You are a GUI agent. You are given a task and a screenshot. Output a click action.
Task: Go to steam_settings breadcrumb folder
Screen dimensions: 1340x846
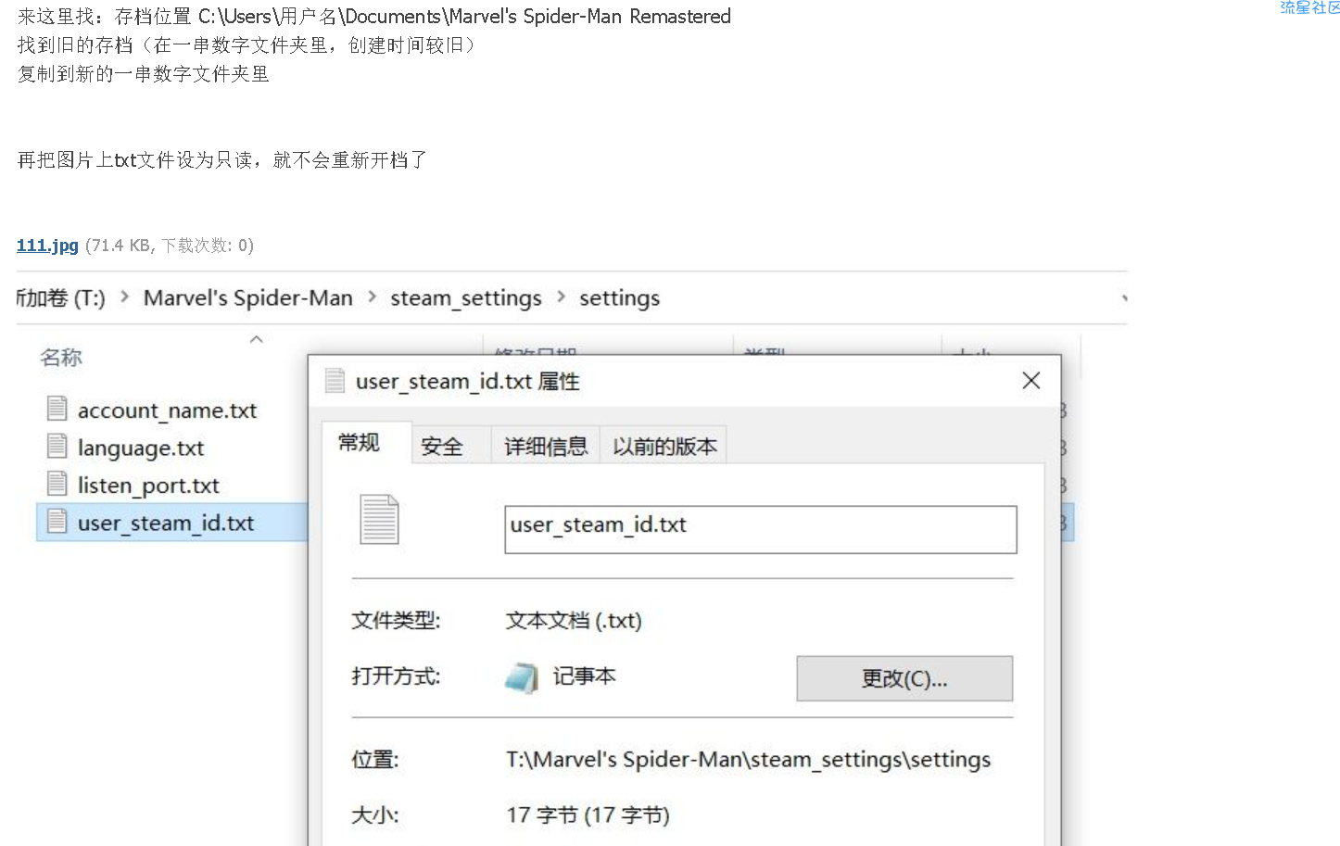(466, 298)
